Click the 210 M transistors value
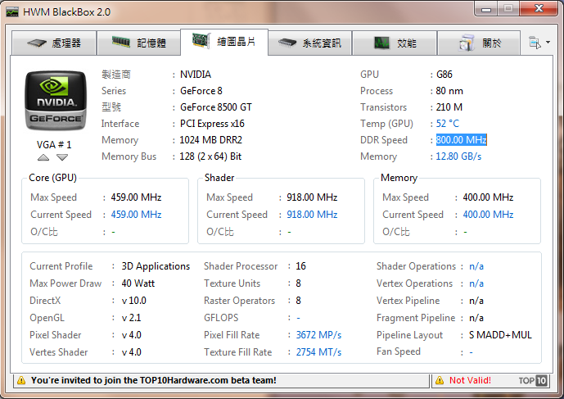564x399 pixels. (449, 107)
